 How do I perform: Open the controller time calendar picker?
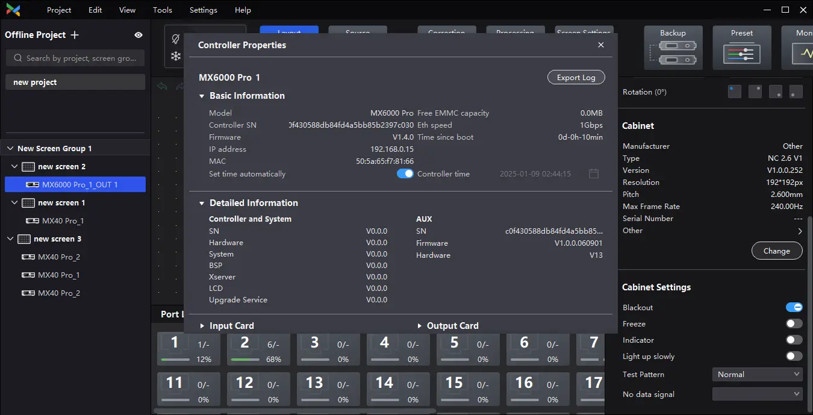click(x=594, y=174)
